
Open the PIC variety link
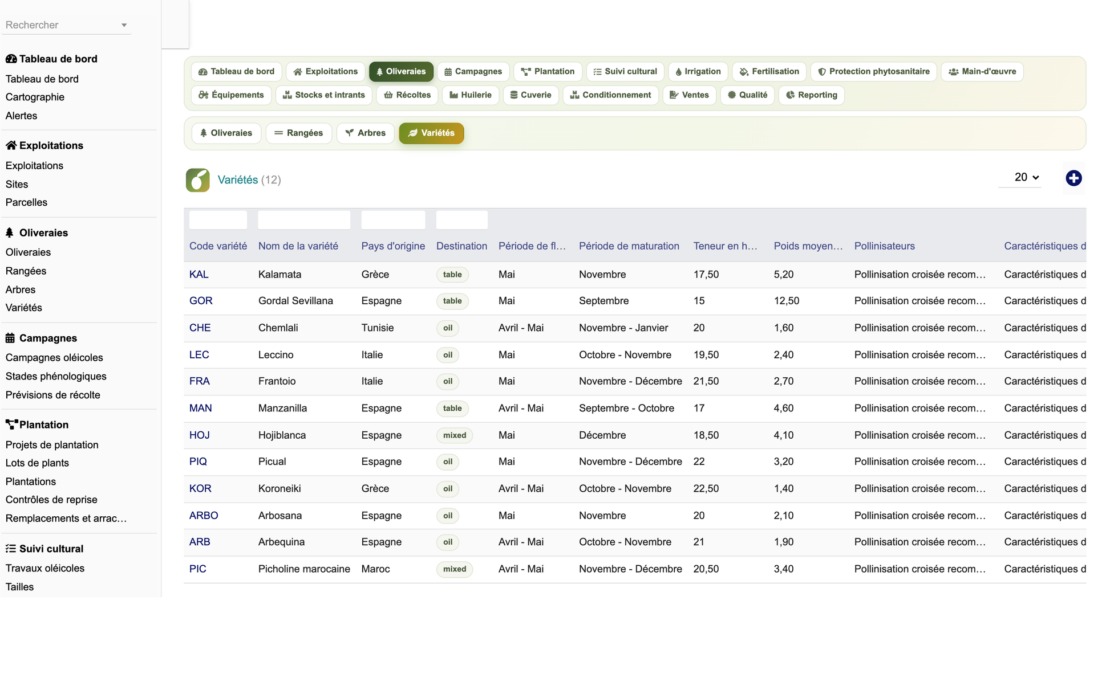point(198,569)
